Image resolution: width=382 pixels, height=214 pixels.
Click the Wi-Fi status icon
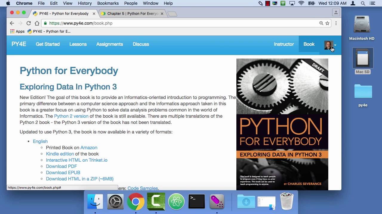click(x=301, y=3)
